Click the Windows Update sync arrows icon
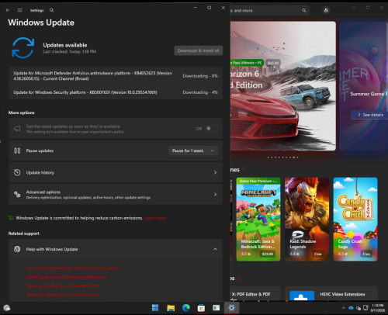Viewport: 388px width, 315px height. pos(23,48)
